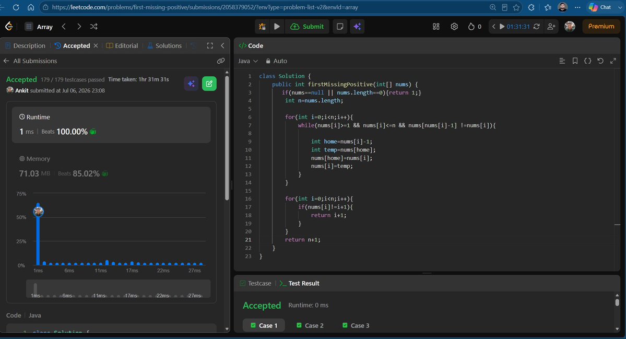Screen dimensions: 626x339
Task: Open the Solutions tab
Action: (x=164, y=45)
